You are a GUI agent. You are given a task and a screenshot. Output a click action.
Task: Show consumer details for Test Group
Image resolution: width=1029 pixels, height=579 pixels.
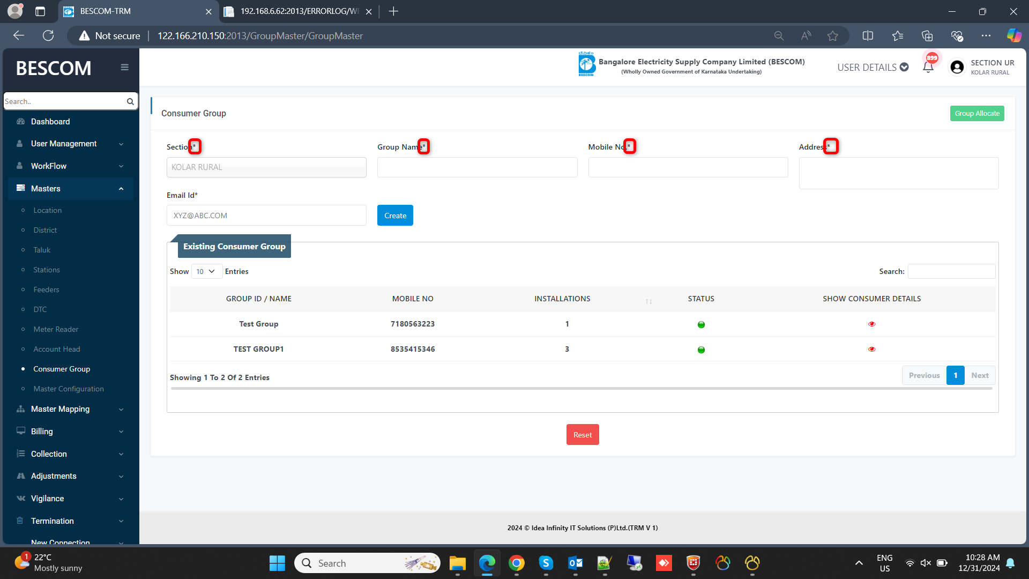(871, 324)
